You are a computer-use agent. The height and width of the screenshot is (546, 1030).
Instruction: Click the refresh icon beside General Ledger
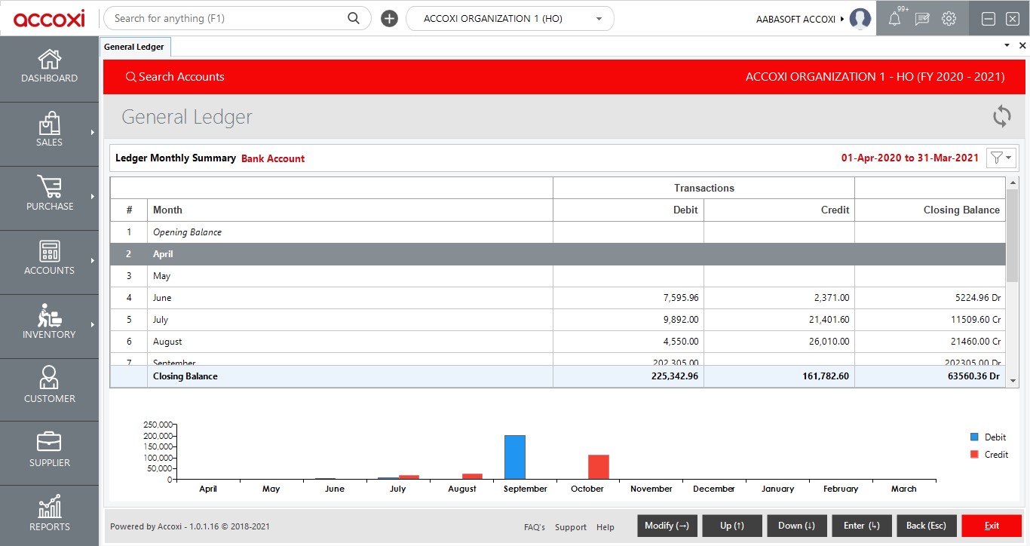[x=1001, y=117]
